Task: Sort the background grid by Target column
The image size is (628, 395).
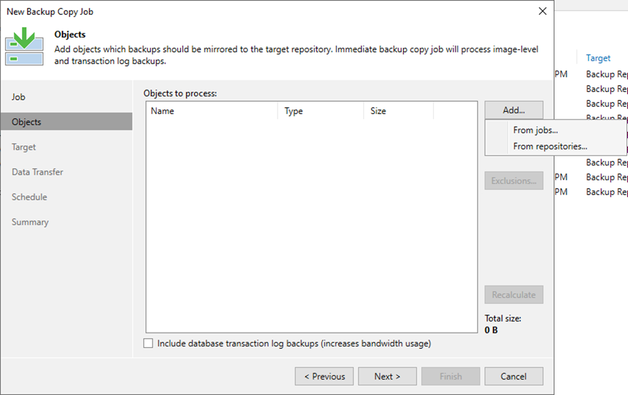Action: 598,58
